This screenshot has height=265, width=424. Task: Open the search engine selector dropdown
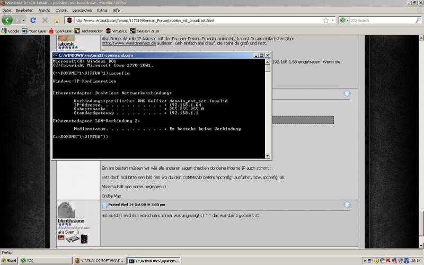click(x=344, y=20)
